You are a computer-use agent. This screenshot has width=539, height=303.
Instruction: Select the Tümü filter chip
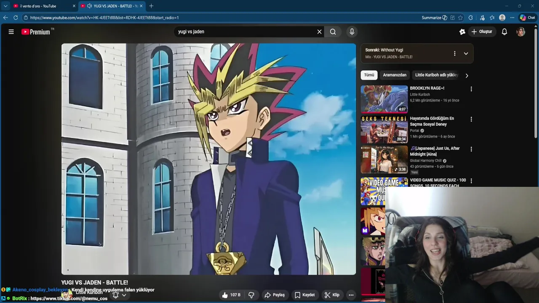pyautogui.click(x=369, y=75)
